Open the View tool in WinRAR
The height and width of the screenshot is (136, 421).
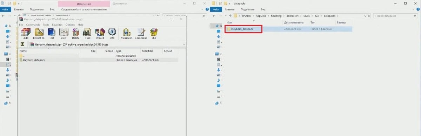64,34
